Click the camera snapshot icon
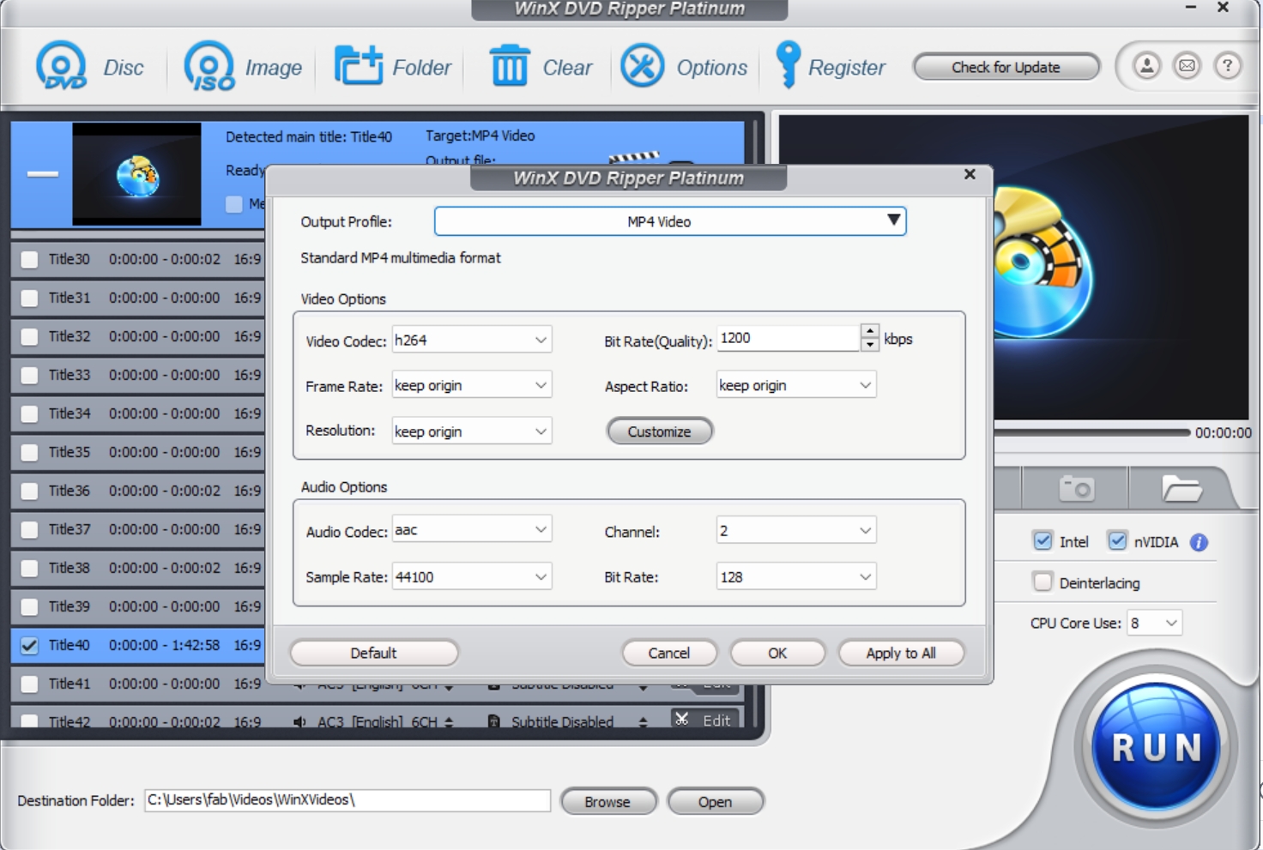Viewport: 1263px width, 850px height. pyautogui.click(x=1076, y=488)
